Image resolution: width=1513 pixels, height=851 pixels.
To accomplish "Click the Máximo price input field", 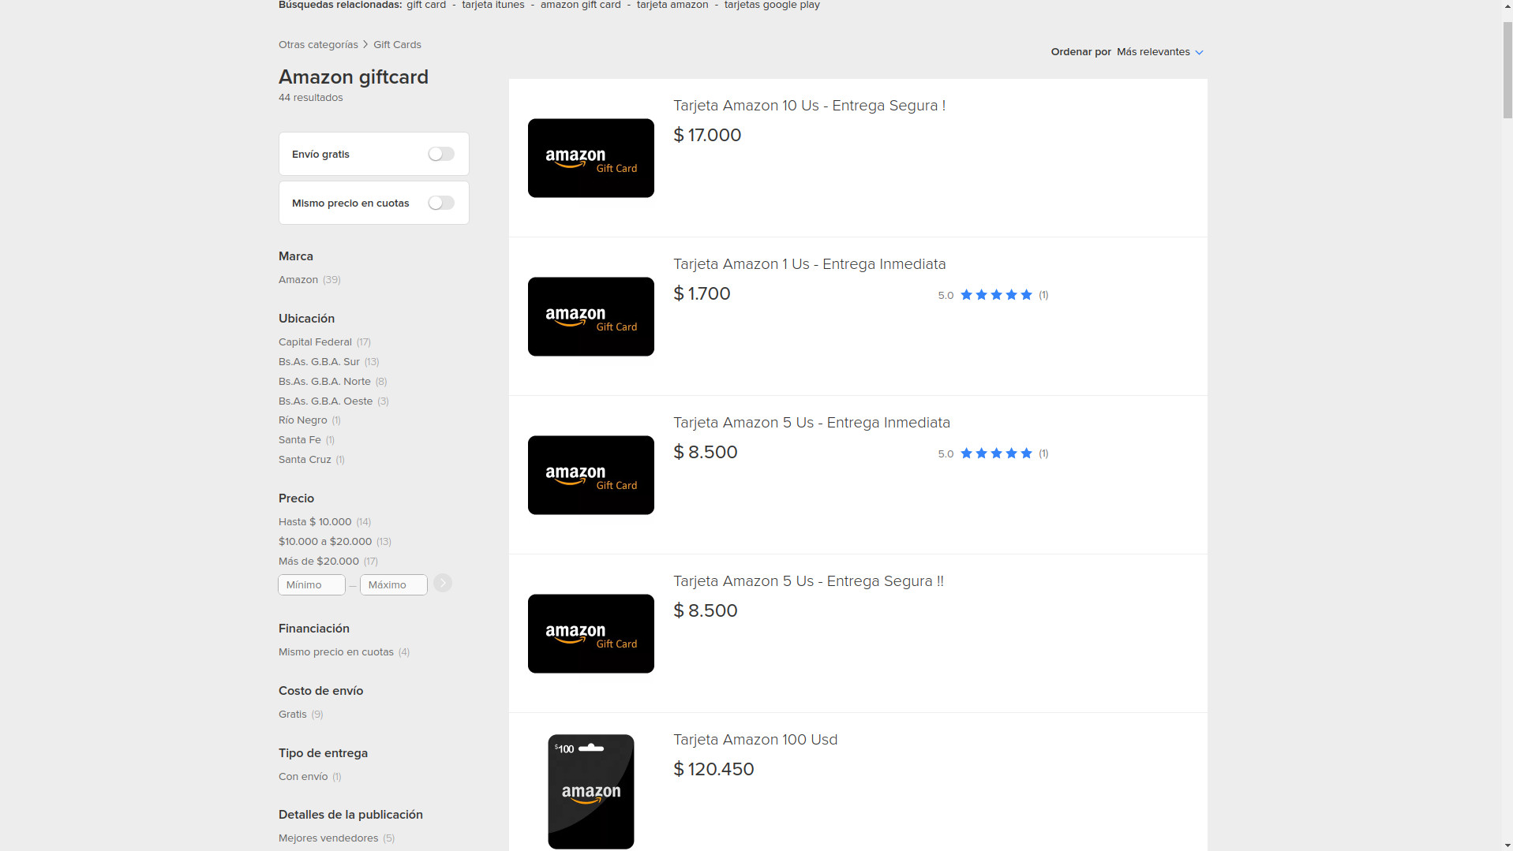I will point(393,585).
